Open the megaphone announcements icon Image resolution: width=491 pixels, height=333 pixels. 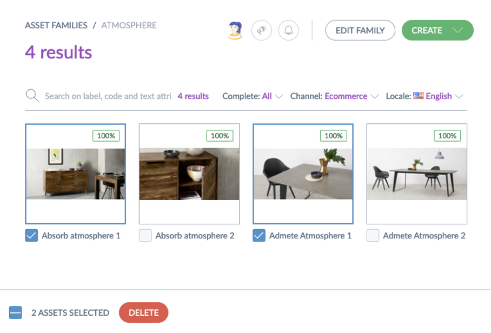point(262,30)
